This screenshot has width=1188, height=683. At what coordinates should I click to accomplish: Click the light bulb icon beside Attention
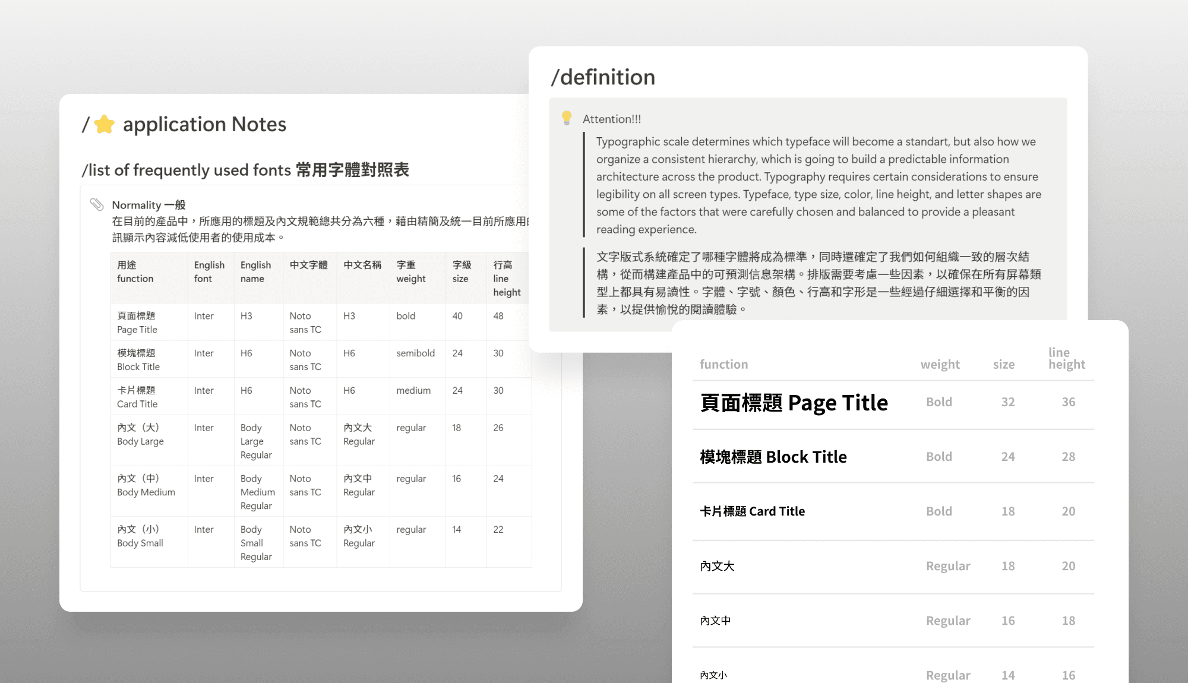pos(567,118)
